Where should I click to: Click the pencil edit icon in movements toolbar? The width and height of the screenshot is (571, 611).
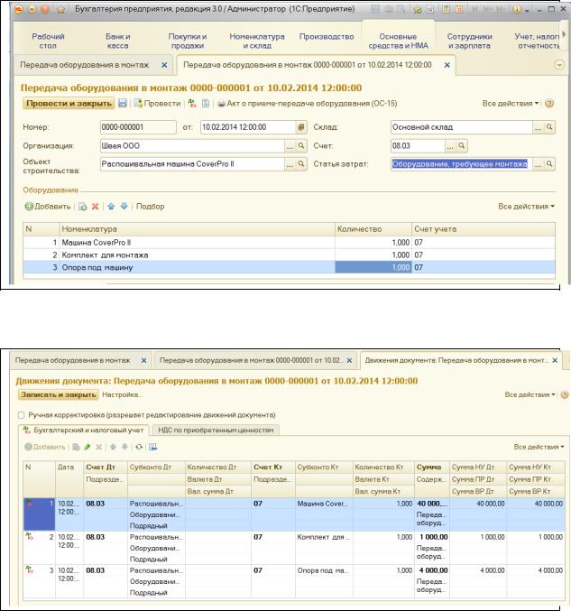pyautogui.click(x=87, y=447)
